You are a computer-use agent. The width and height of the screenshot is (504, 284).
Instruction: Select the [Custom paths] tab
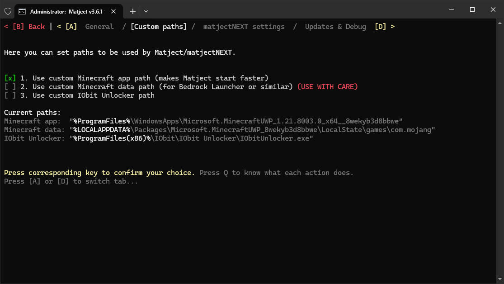159,26
